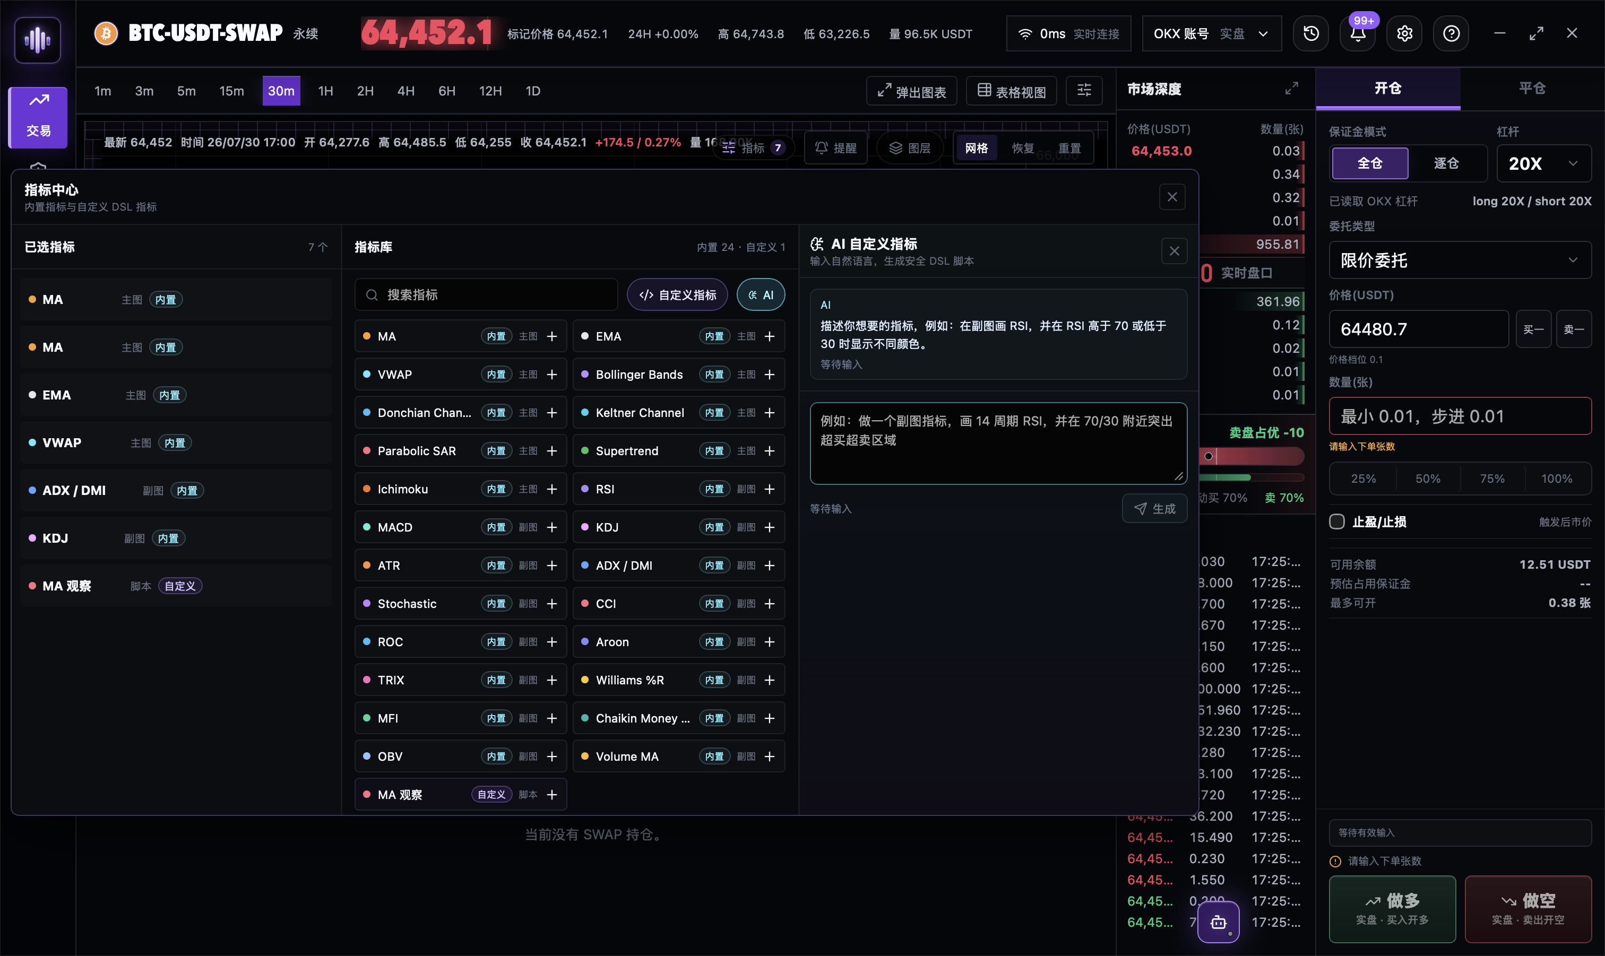
Task: Click the Bitcoin coin icon
Action: click(x=106, y=33)
